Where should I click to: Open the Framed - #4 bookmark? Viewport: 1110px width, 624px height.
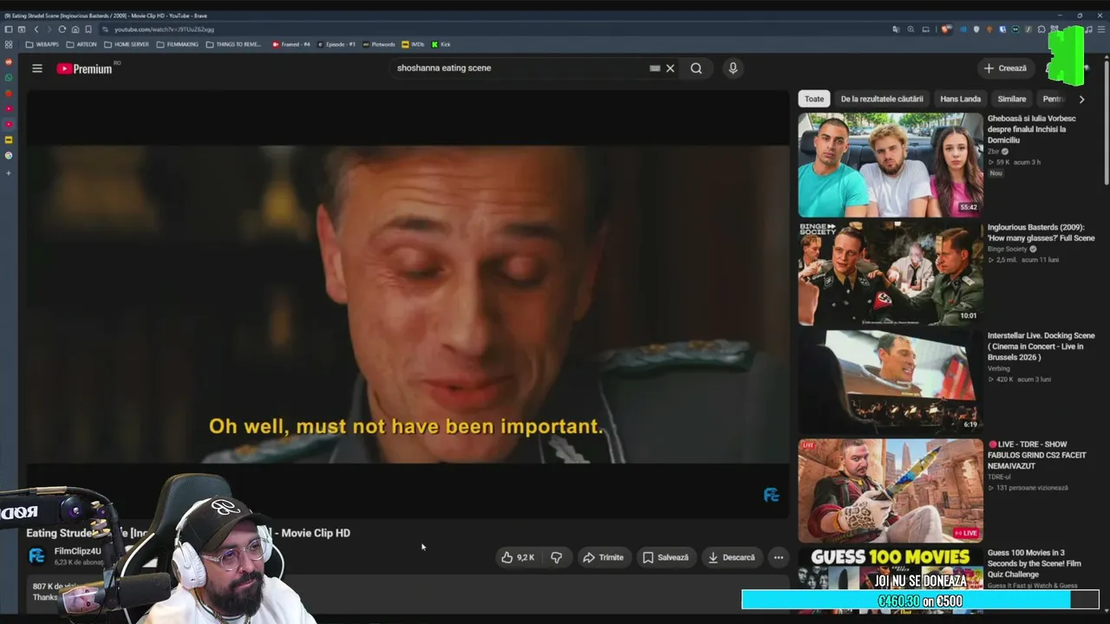point(291,44)
